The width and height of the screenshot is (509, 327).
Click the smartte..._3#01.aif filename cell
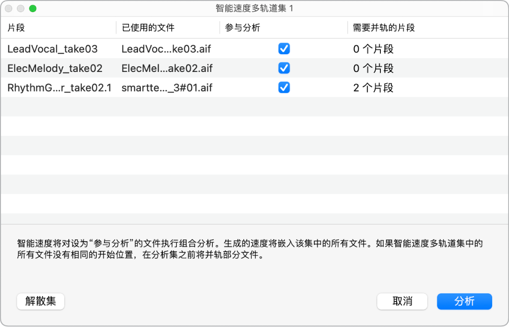166,88
